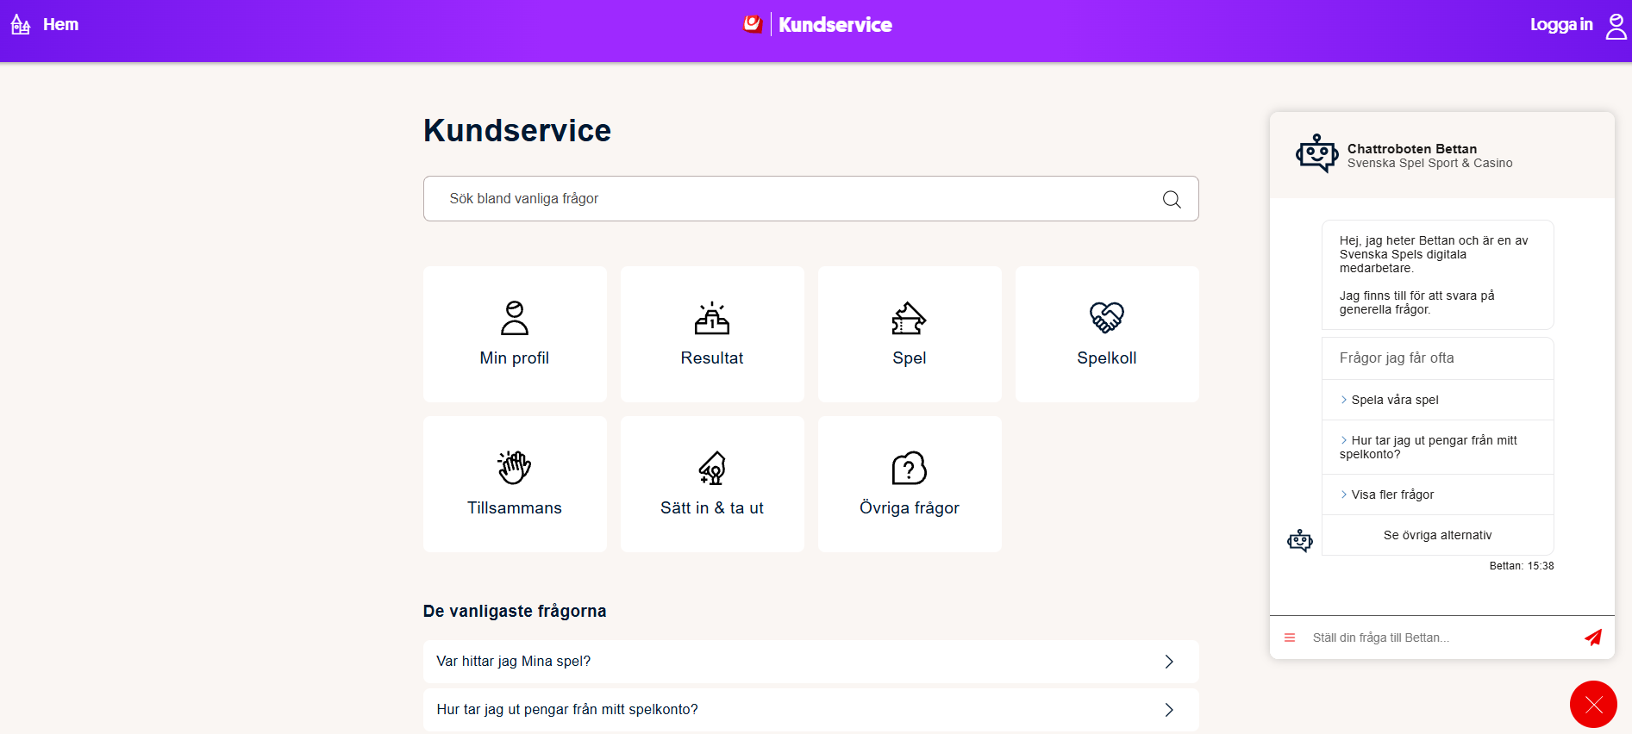Open the user account profile icon

1616,26
